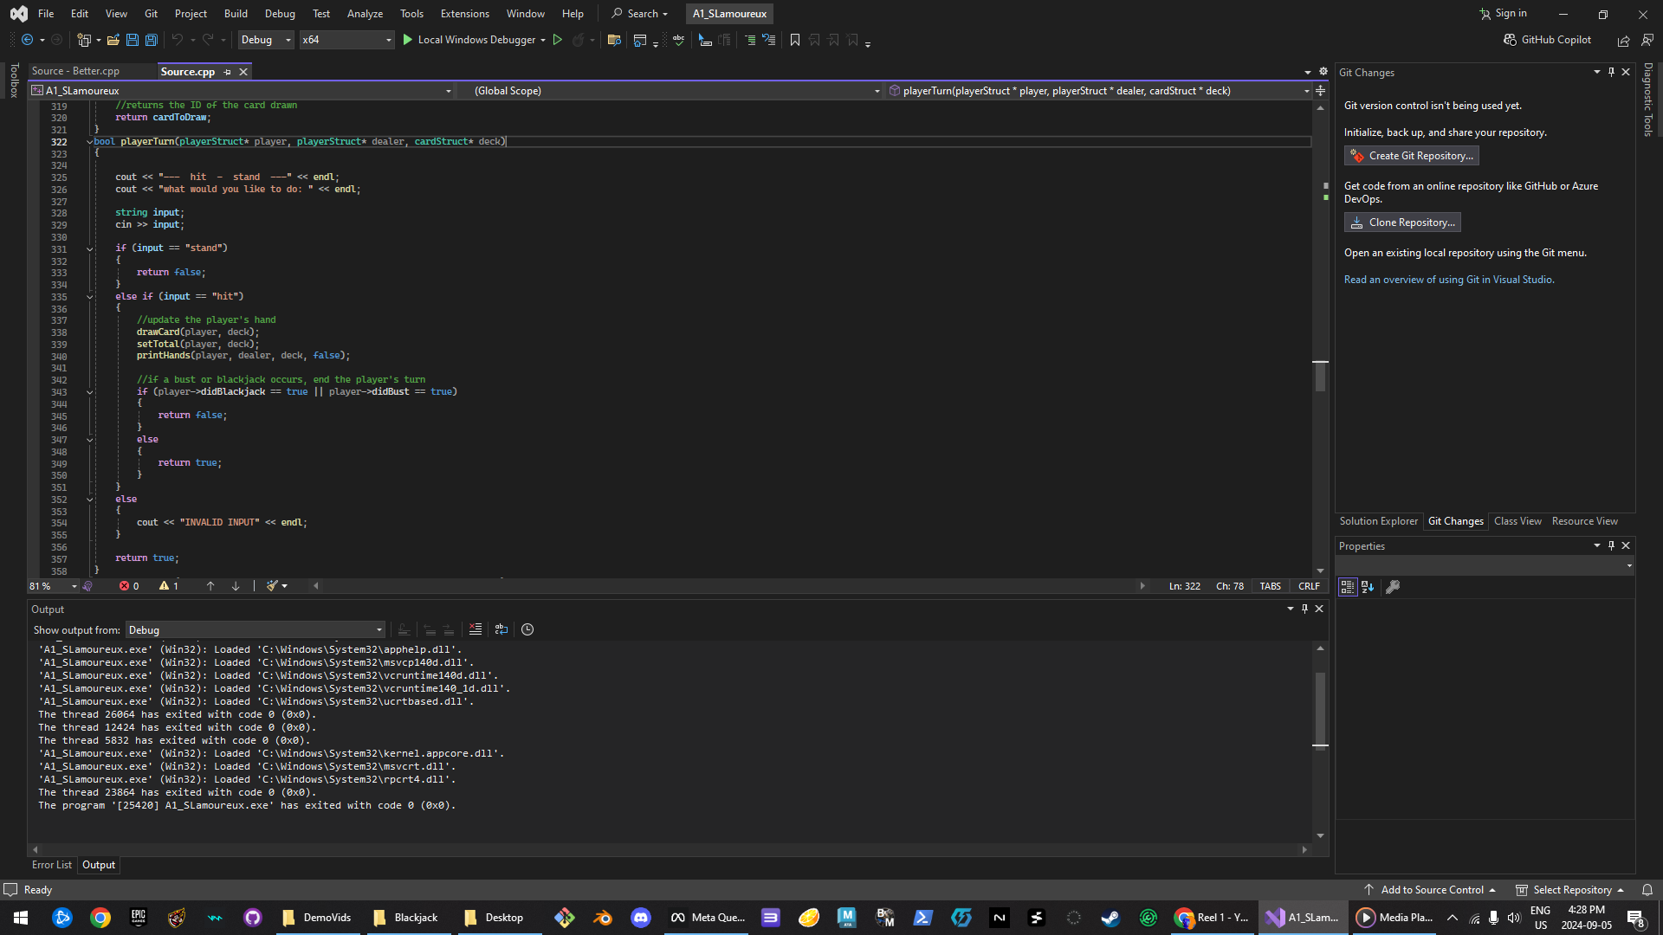Open the Show output from dropdown
1663x935 pixels.
tap(255, 630)
